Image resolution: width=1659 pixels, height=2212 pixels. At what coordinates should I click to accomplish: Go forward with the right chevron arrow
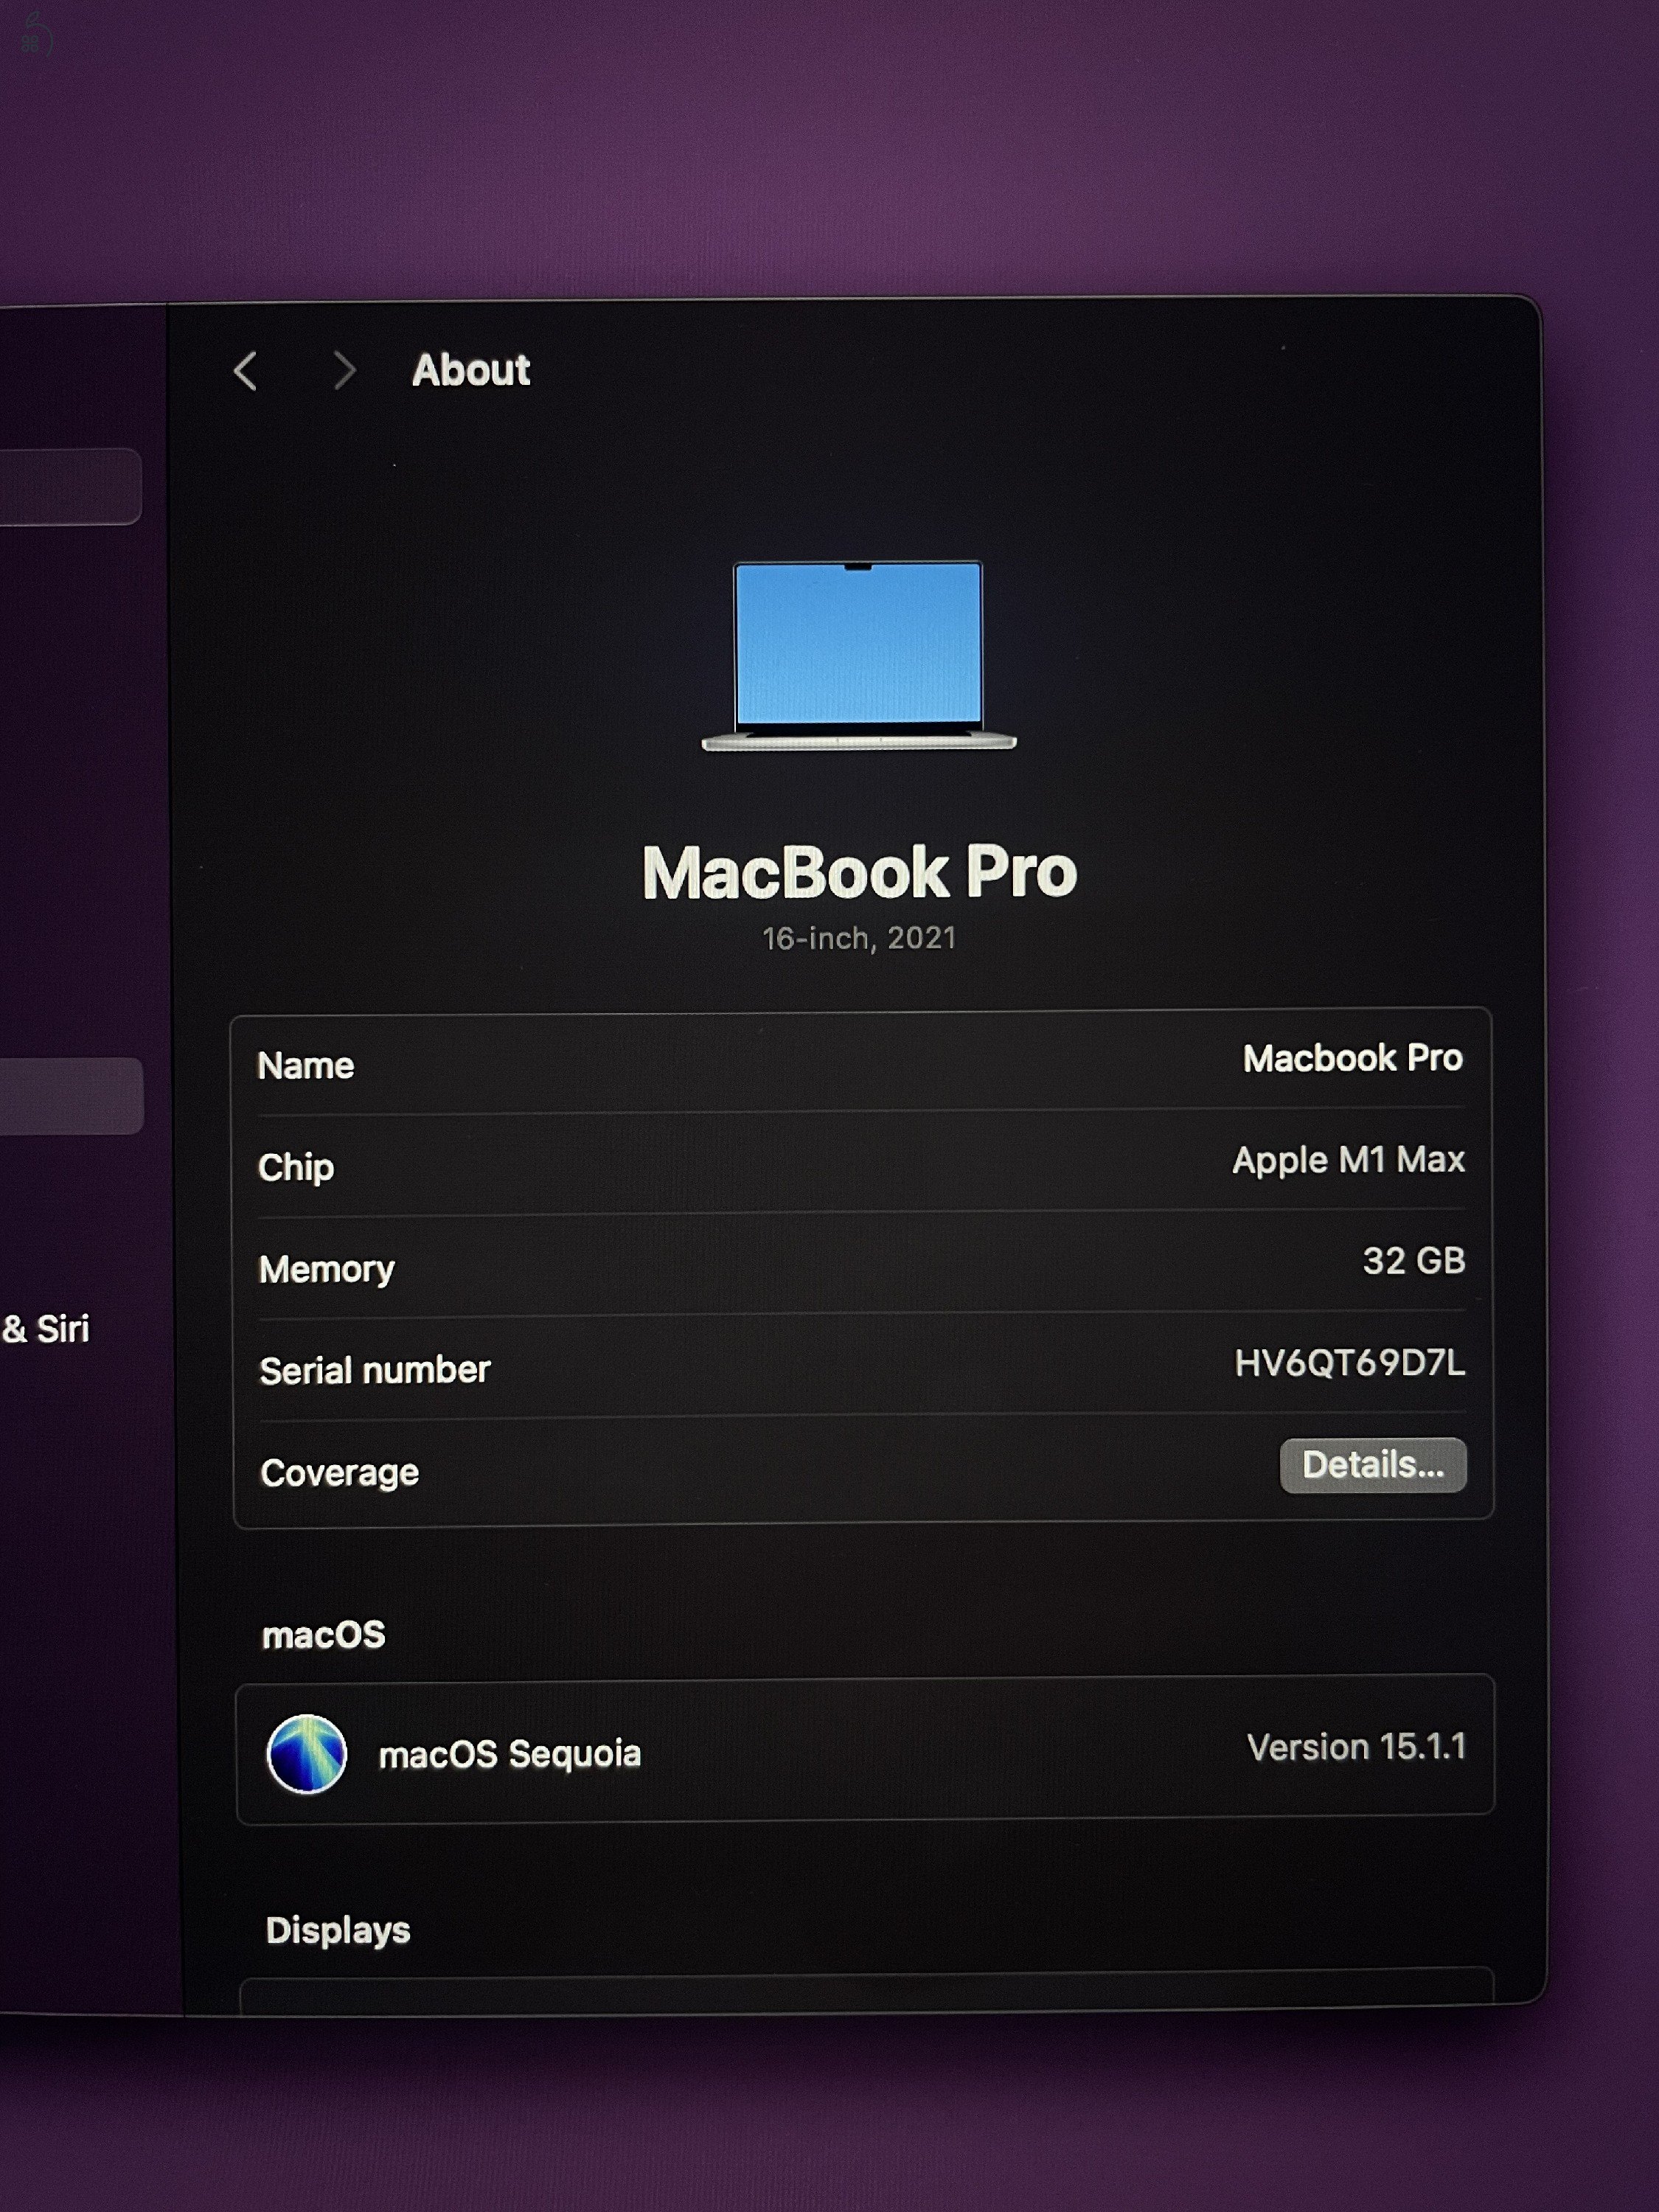point(344,370)
